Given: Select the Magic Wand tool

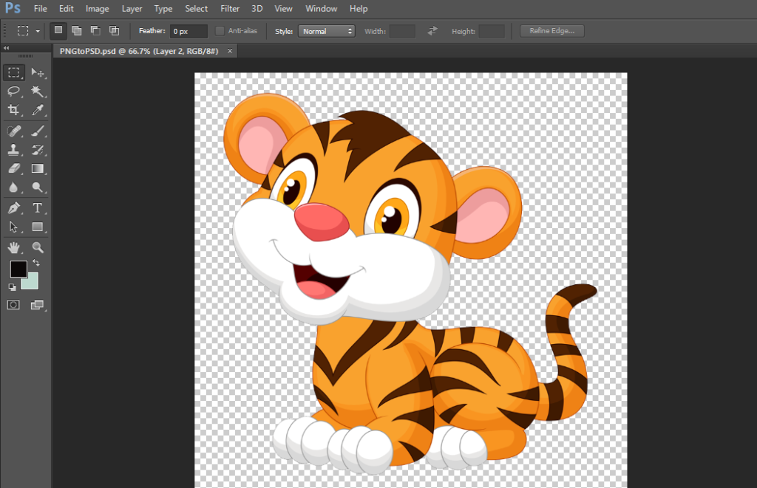Looking at the screenshot, I should 37,91.
